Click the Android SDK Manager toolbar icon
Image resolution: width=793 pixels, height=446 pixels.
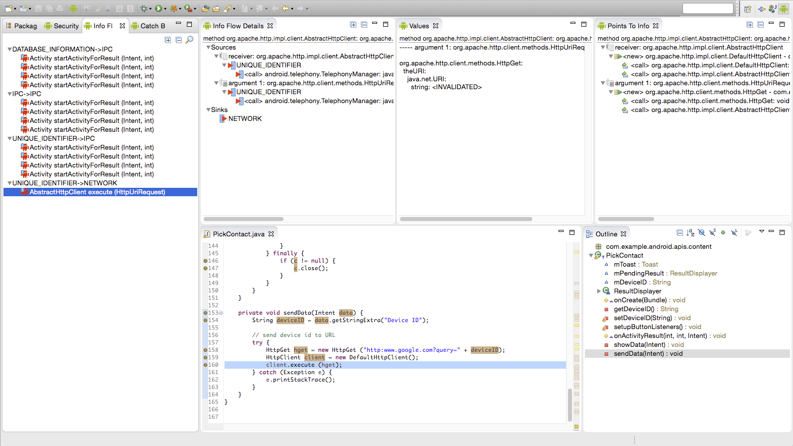pyautogui.click(x=73, y=8)
